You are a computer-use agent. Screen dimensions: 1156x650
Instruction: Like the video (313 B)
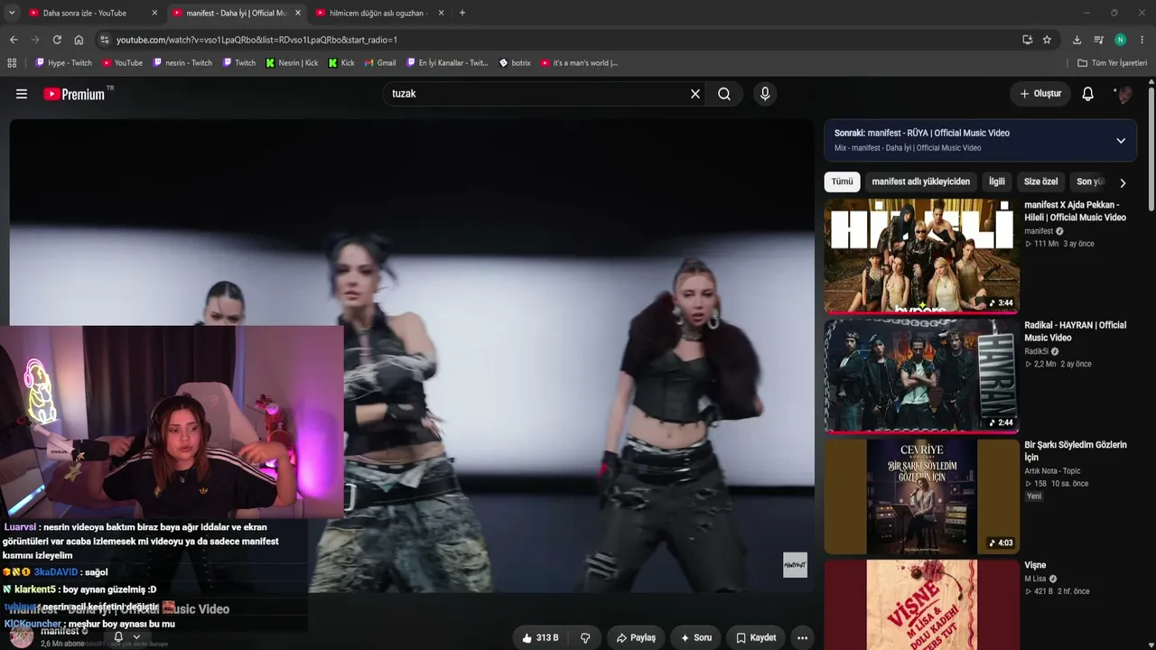[x=541, y=637]
